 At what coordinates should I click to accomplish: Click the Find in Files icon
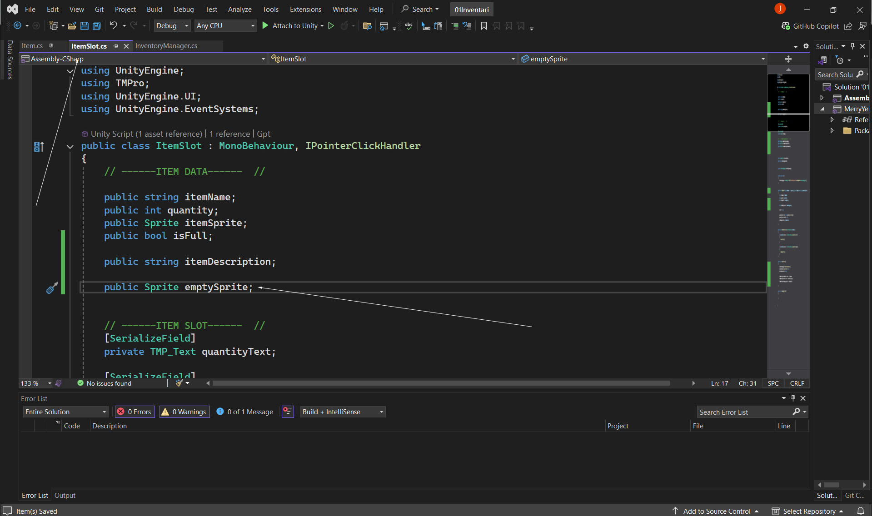367,26
